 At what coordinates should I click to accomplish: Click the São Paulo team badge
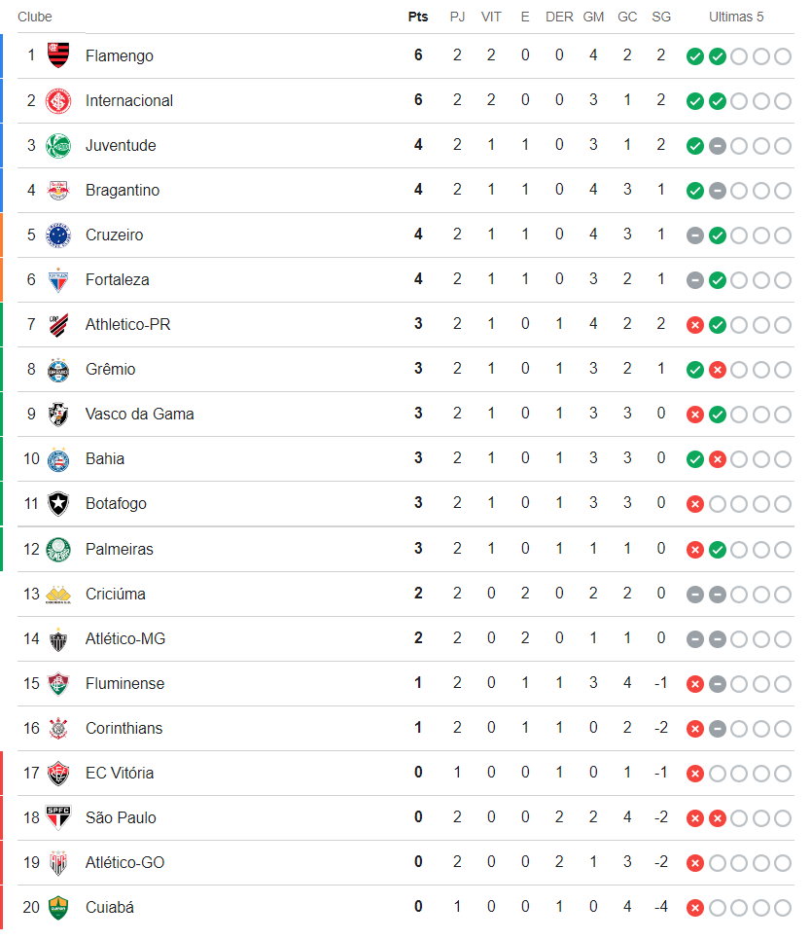click(x=59, y=817)
